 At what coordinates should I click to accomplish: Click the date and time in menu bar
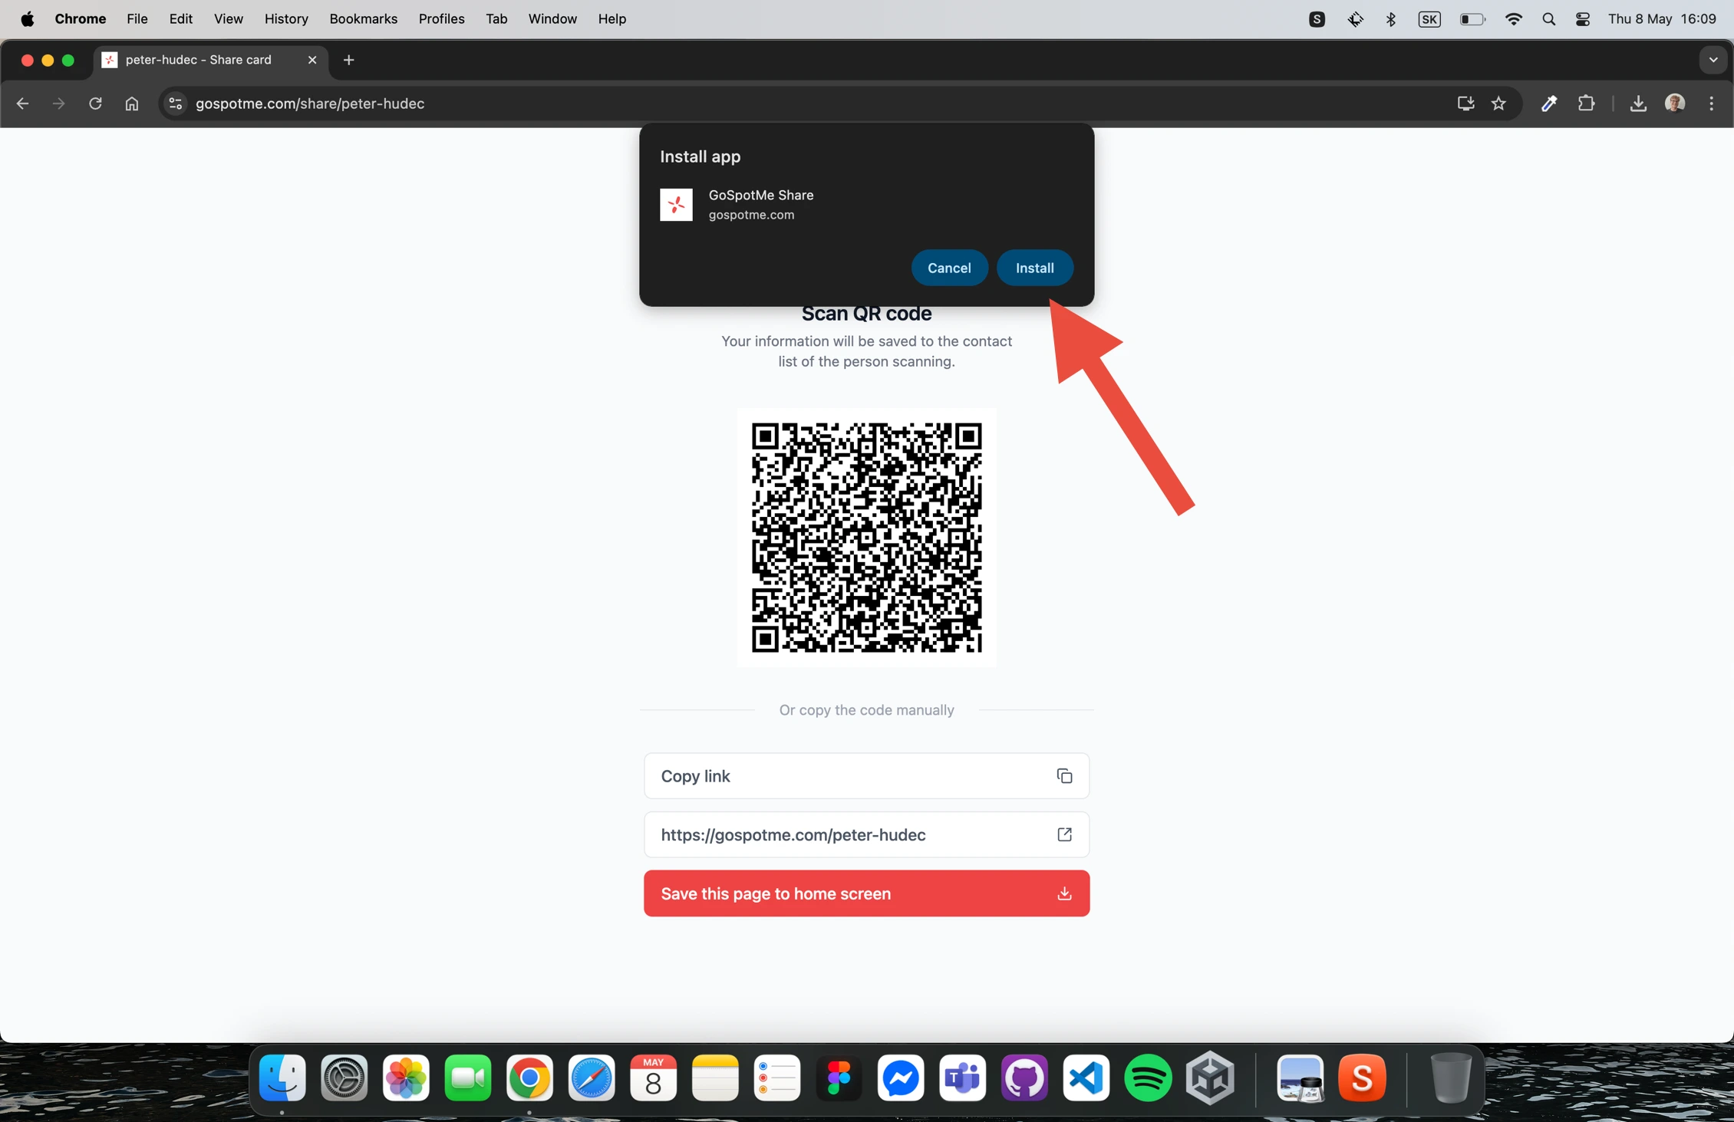tap(1662, 19)
